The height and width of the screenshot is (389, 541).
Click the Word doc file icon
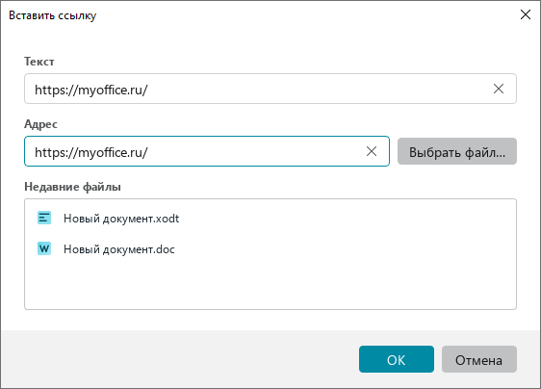44,248
